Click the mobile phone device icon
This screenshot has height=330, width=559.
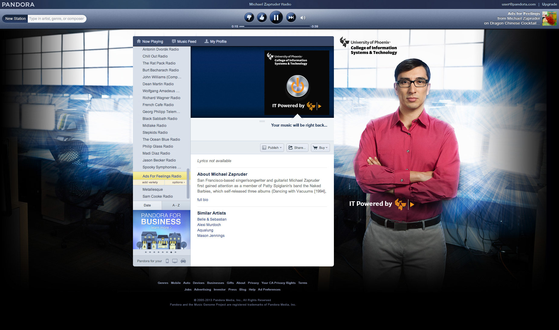coord(167,261)
